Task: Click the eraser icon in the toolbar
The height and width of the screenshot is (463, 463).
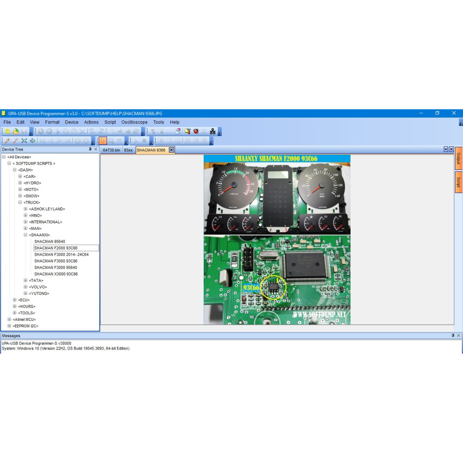Action: 178,131
